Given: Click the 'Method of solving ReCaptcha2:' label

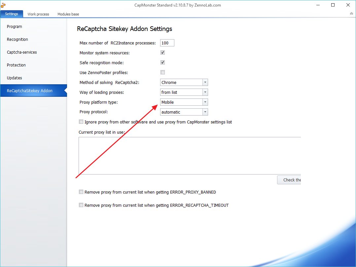Looking at the screenshot, I should [109, 83].
